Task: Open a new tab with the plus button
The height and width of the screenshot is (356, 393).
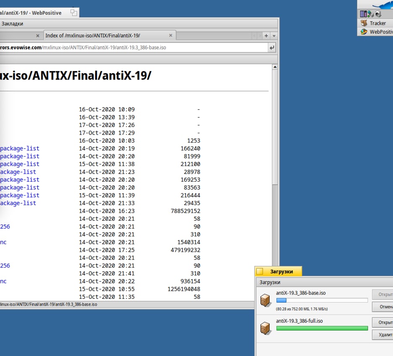Action: coord(266,36)
